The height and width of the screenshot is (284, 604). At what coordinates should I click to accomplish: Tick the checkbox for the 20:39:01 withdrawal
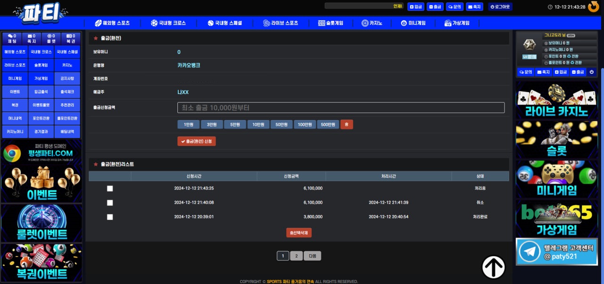tap(110, 217)
